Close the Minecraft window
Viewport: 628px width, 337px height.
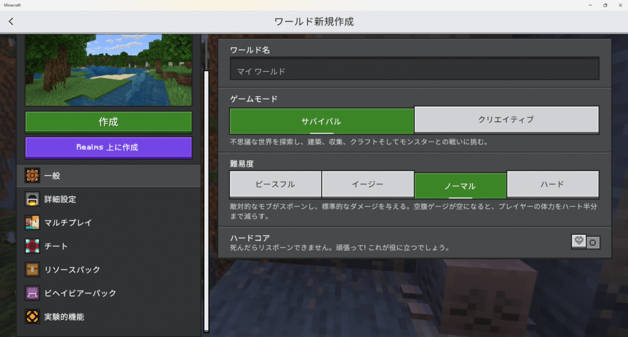tap(620, 5)
